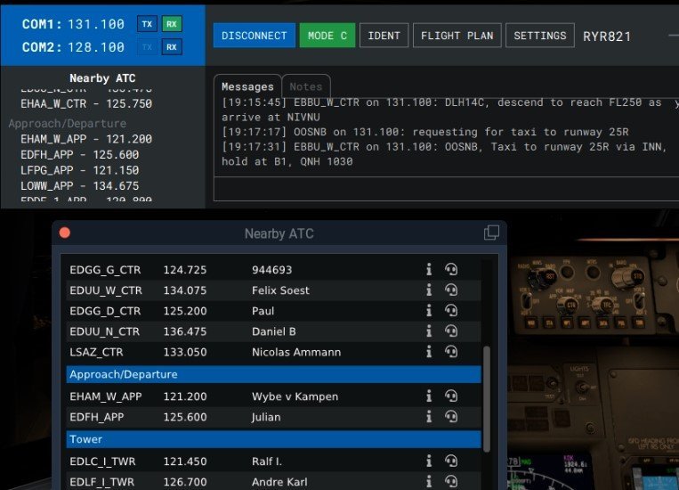The height and width of the screenshot is (490, 679).
Task: Click info icon for EDGG_G_CTR
Action: pyautogui.click(x=429, y=269)
